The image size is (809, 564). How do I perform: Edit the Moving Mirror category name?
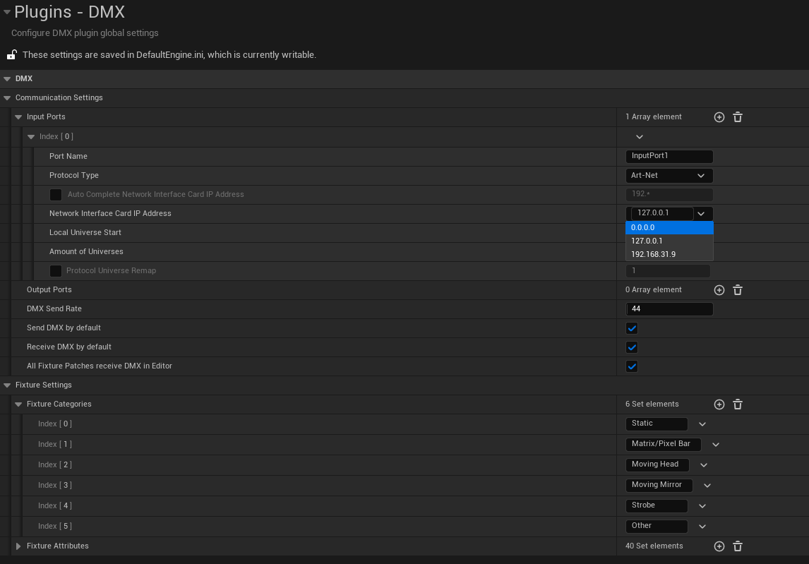(x=659, y=485)
